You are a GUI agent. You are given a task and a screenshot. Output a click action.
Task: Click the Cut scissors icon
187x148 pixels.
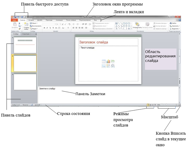[19, 23]
